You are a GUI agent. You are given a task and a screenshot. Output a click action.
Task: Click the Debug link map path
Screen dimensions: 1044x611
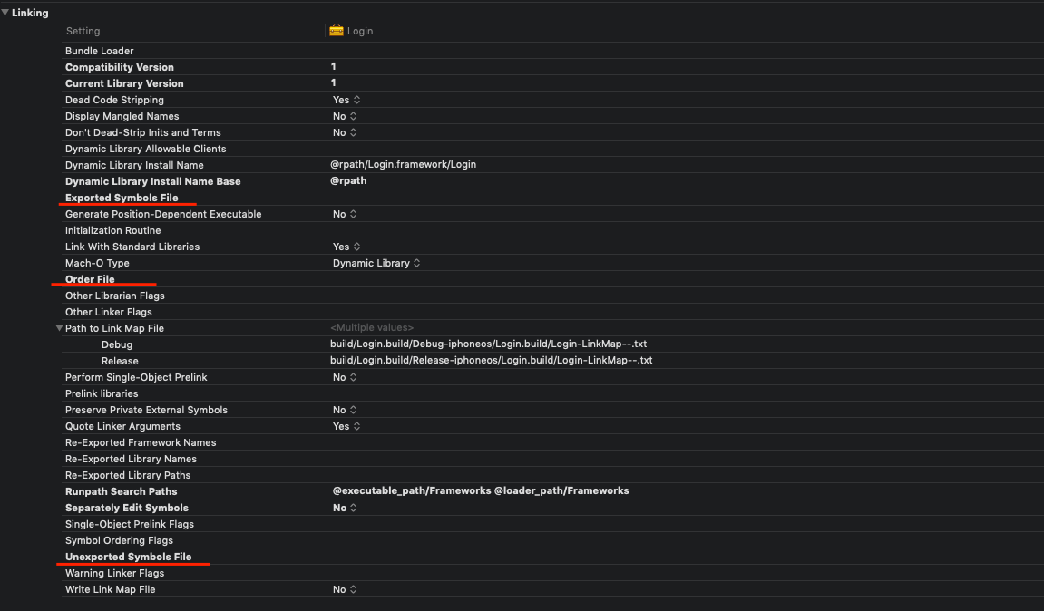pyautogui.click(x=488, y=344)
